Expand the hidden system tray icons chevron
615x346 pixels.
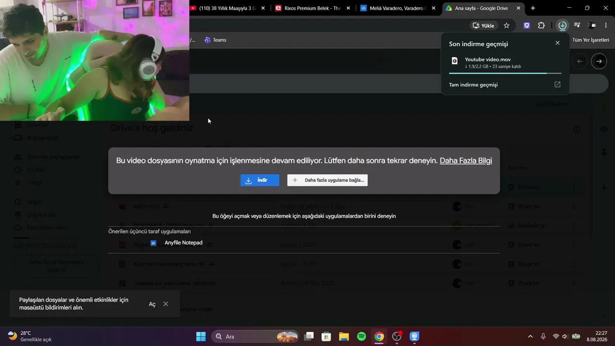tap(530, 336)
